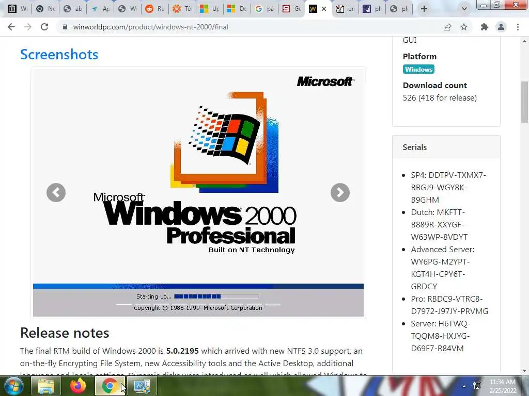
Task: Open the Chrome three-dot menu
Action: coord(518,27)
